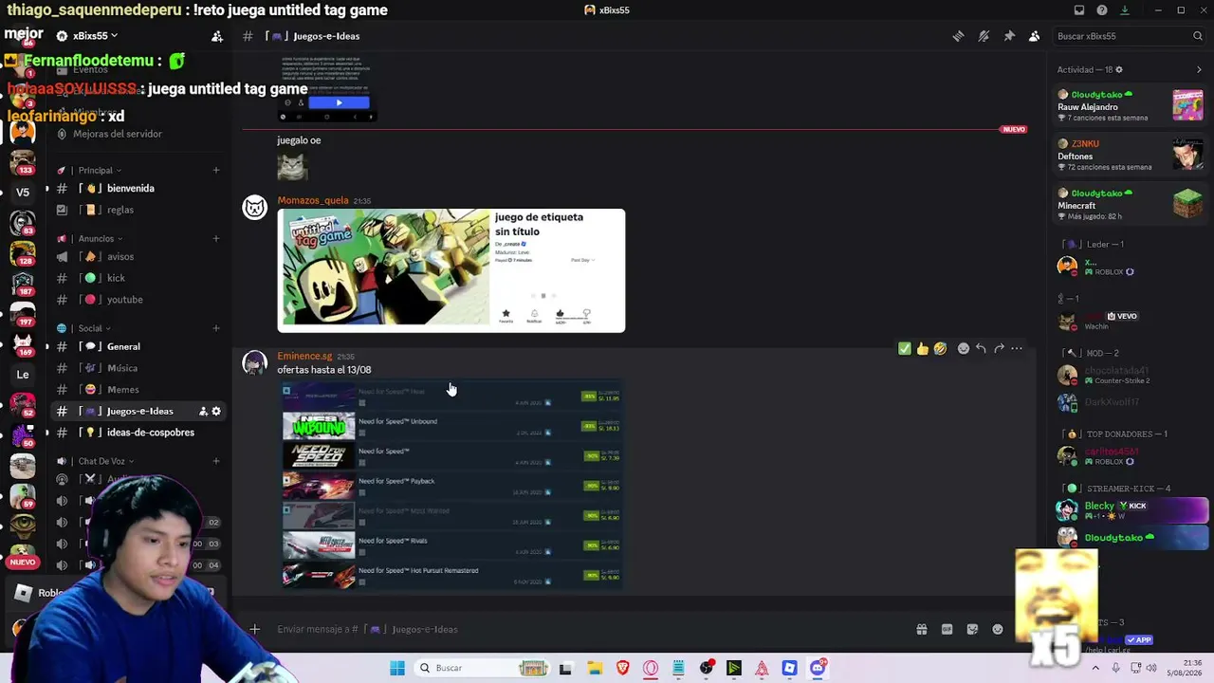Open the bienvenida channel
The width and height of the screenshot is (1214, 683).
[138, 188]
